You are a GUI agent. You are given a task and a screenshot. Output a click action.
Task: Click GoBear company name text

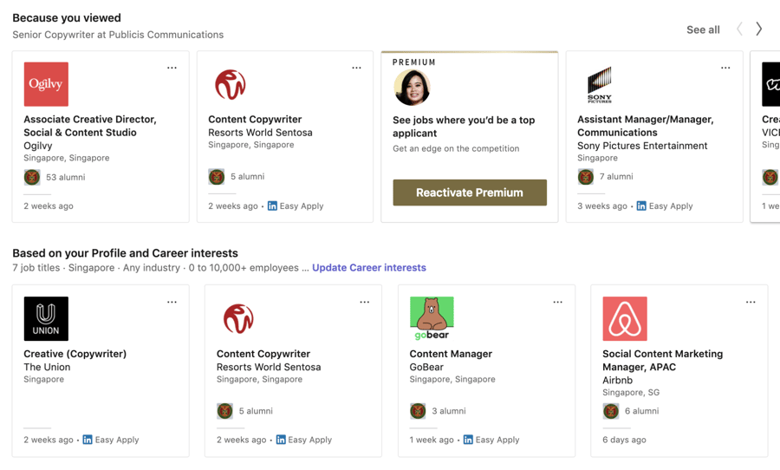pyautogui.click(x=426, y=367)
